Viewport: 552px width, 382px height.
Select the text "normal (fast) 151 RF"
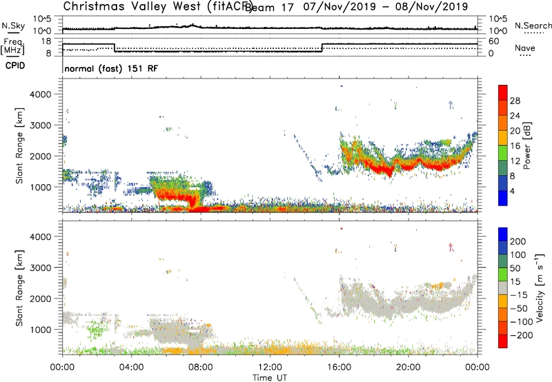click(x=111, y=68)
